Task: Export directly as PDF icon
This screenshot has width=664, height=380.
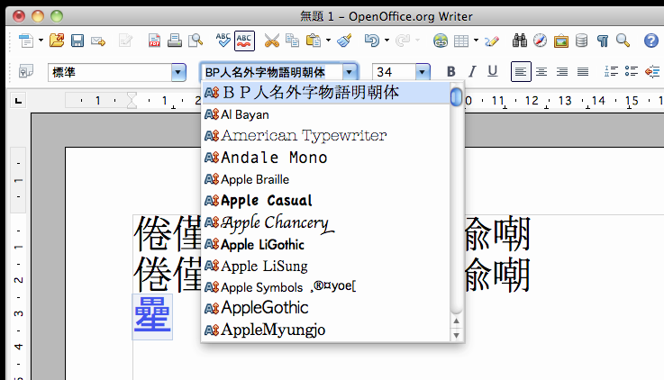Action: 154,41
